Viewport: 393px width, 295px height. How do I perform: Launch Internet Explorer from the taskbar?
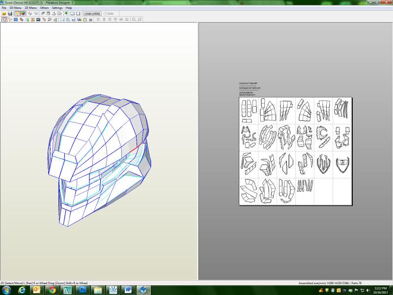coord(22,290)
